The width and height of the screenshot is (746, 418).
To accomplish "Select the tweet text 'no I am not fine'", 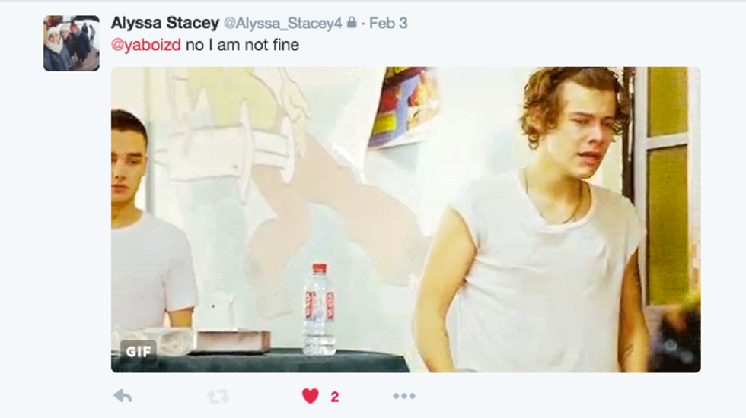I will tap(242, 45).
